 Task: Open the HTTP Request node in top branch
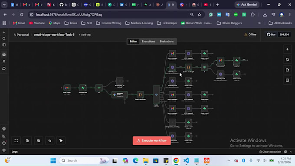(x=188, y=54)
